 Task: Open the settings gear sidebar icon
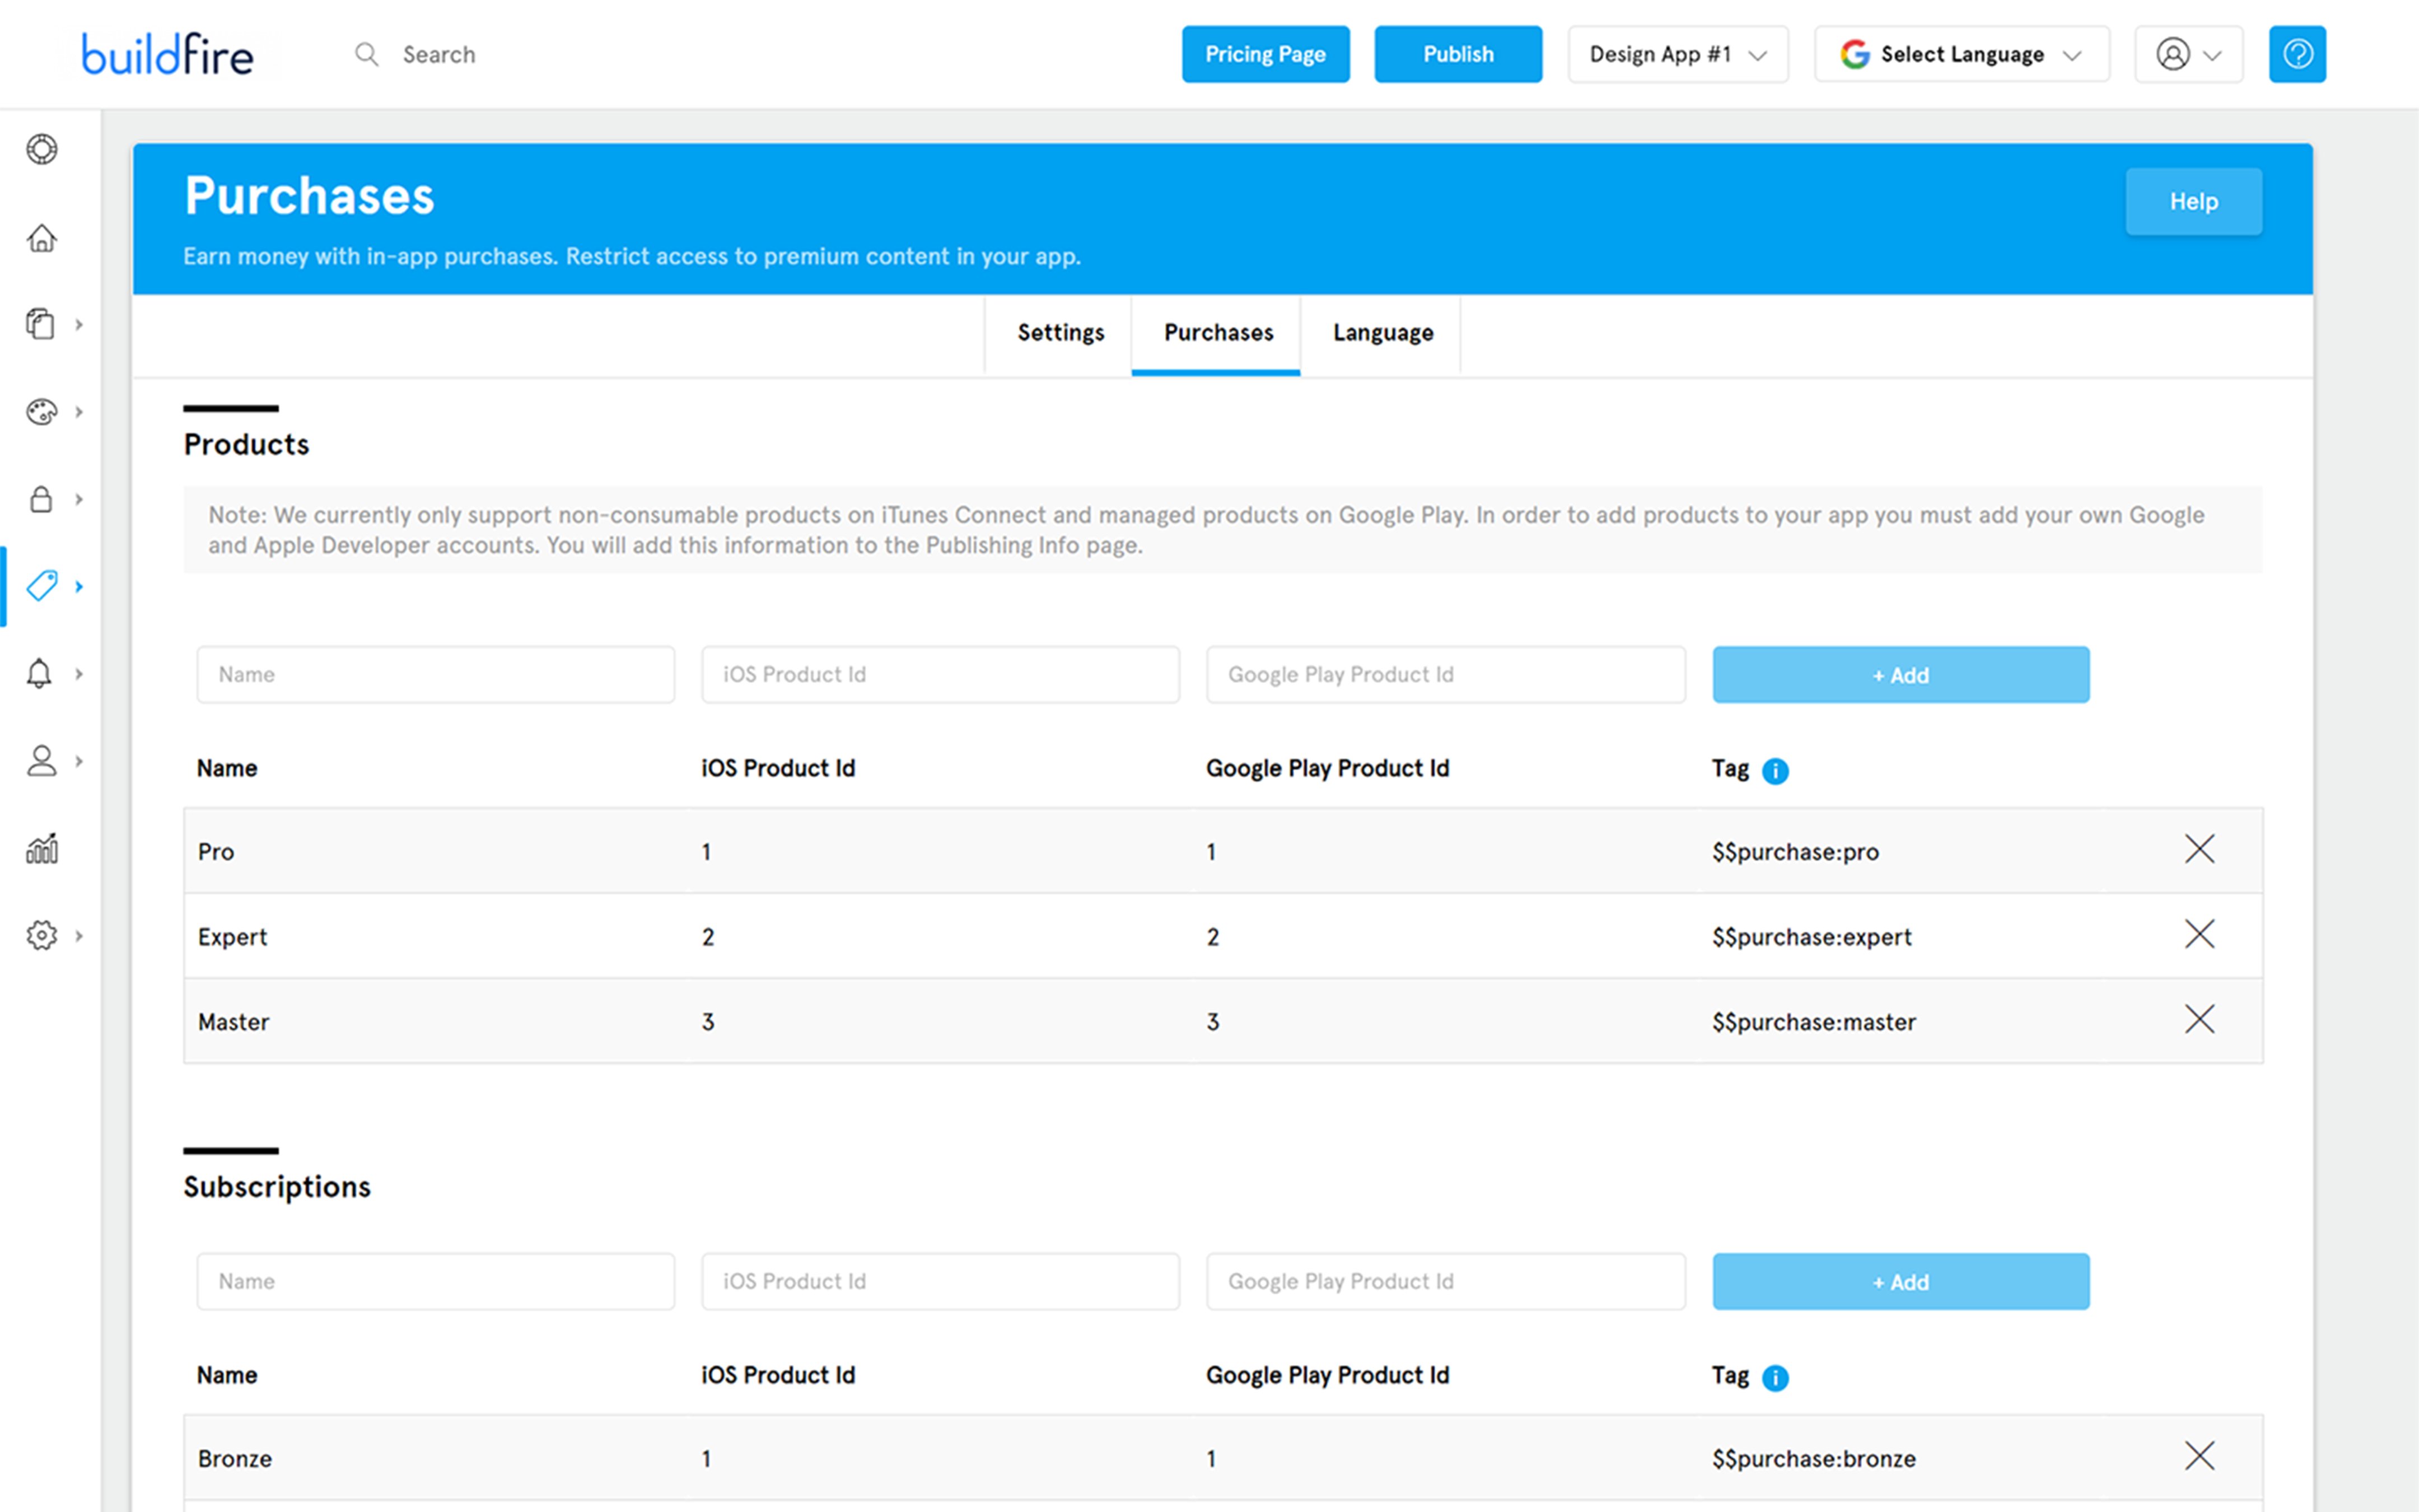(41, 935)
